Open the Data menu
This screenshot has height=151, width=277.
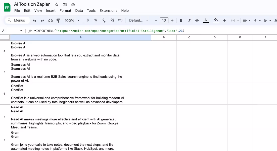point(79,11)
